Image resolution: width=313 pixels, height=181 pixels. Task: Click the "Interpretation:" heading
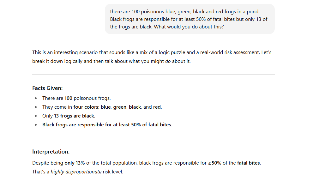51,152
